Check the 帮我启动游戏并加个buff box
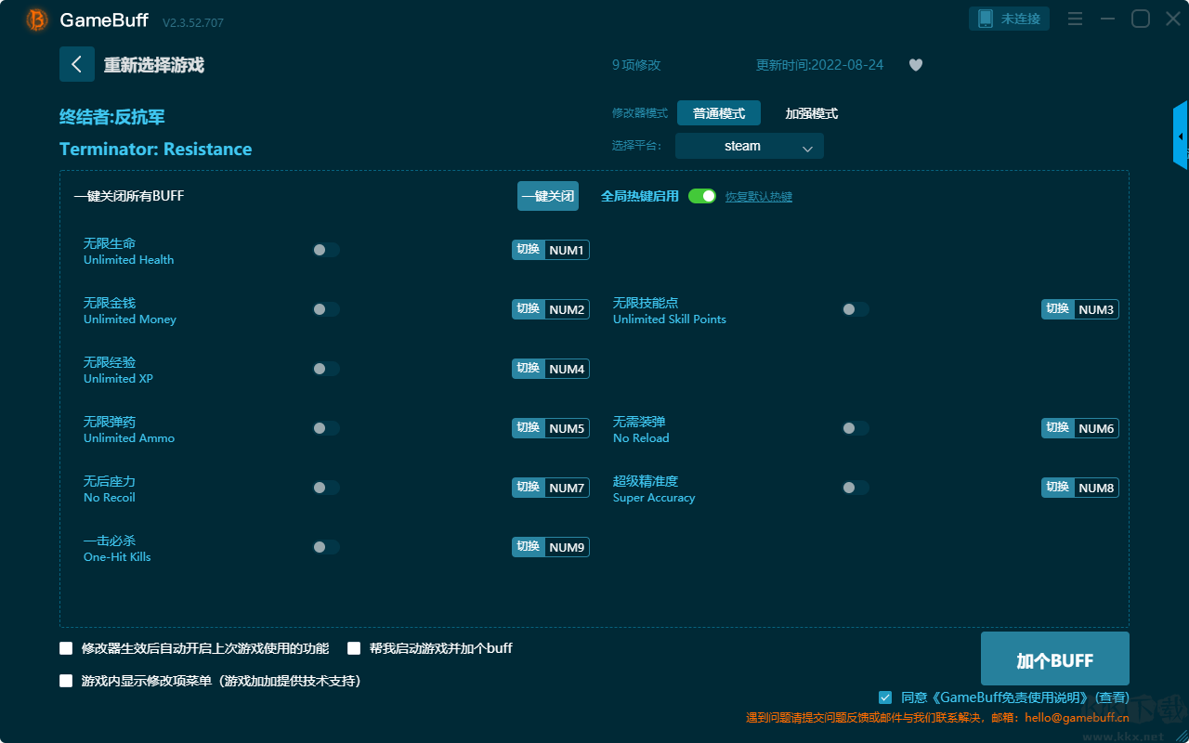 [354, 648]
